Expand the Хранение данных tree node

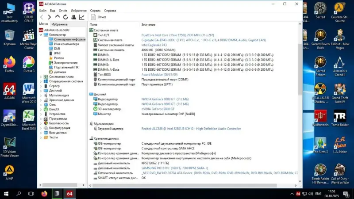(x=41, y=99)
